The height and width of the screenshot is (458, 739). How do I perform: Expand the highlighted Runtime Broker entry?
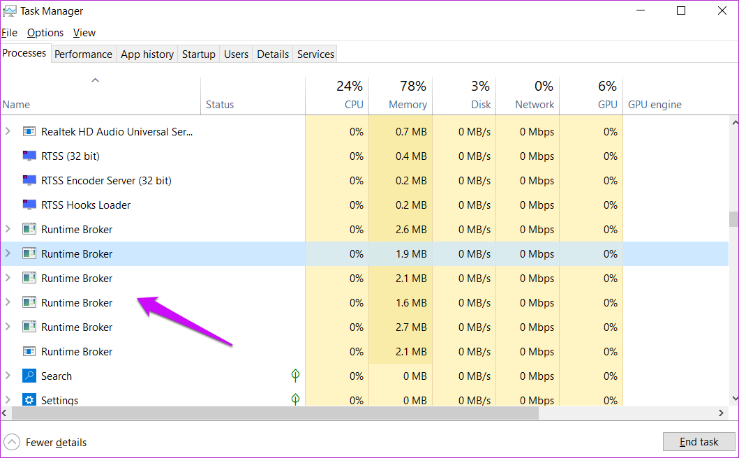[7, 253]
